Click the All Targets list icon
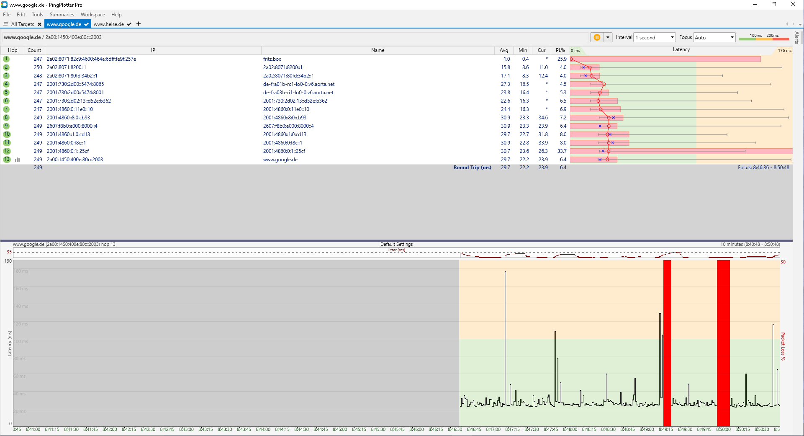This screenshot has width=804, height=436. [6, 24]
